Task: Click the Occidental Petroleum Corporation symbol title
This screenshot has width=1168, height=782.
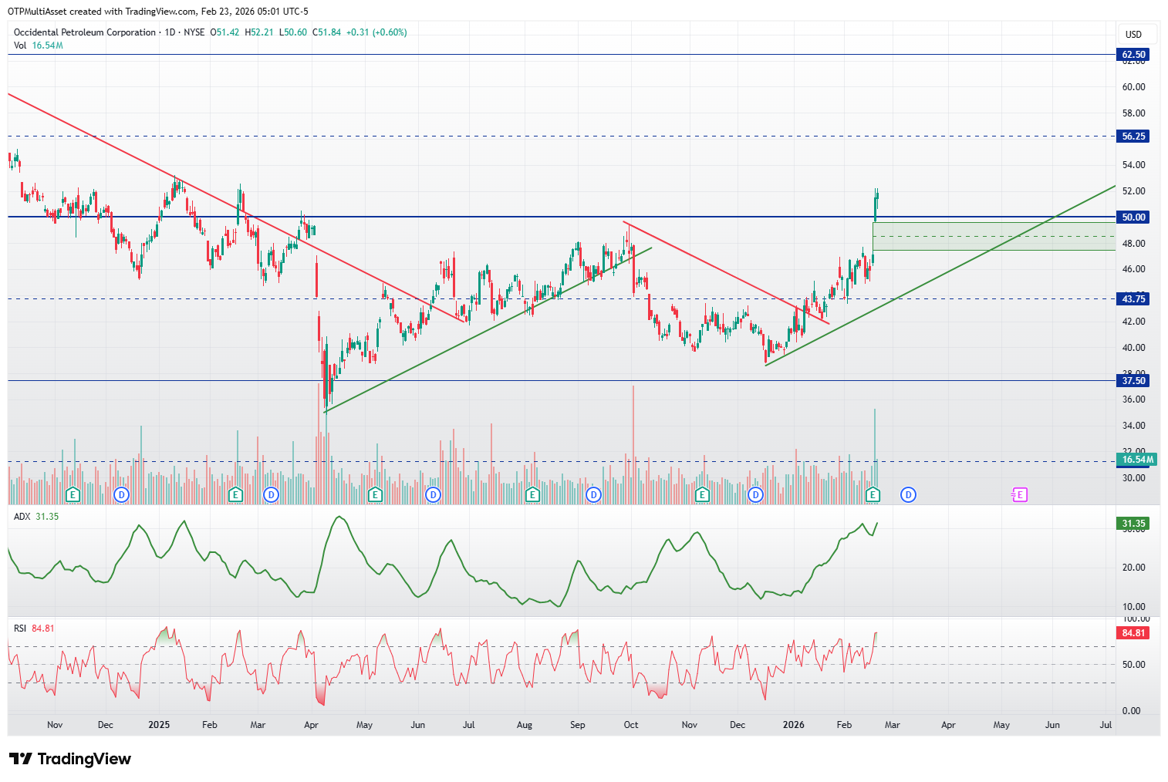Action: (85, 32)
